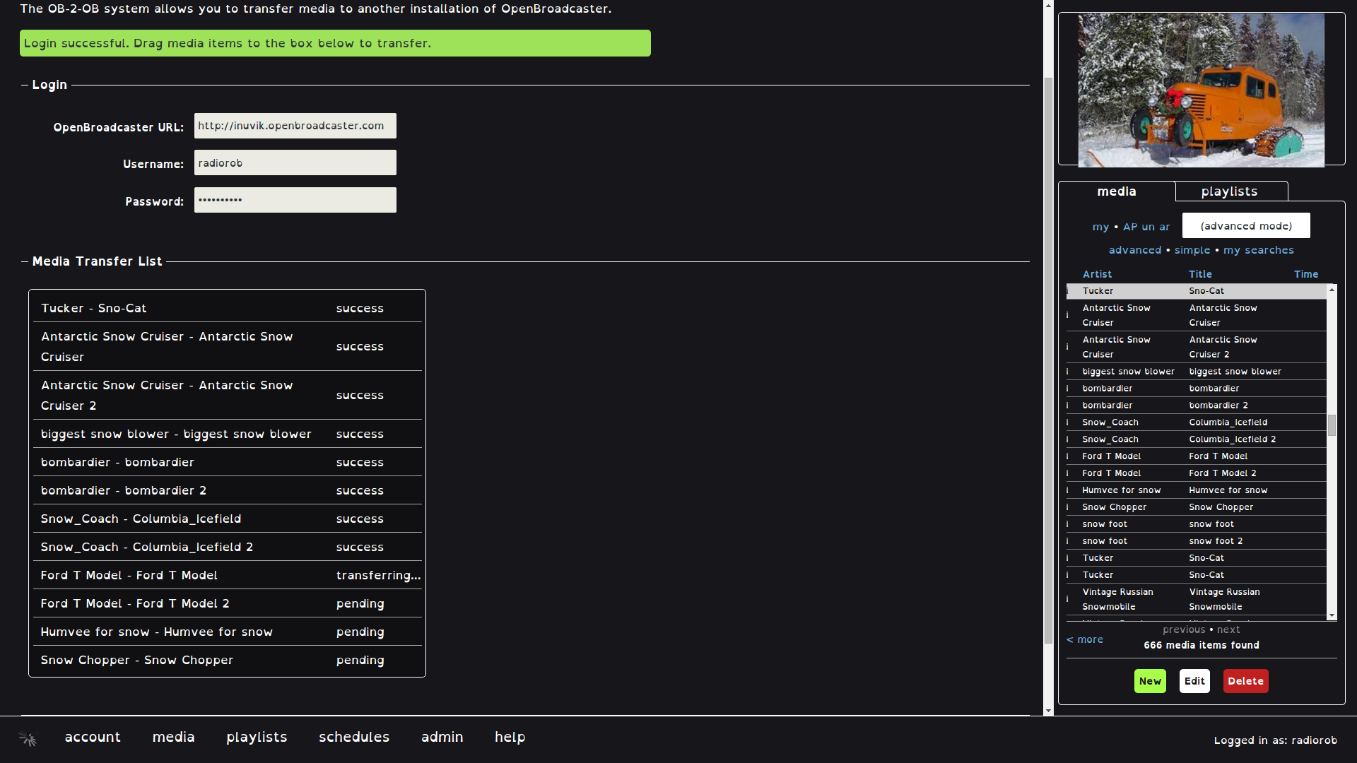Click info icon for Ford T Model 2 media row
Screen dimensions: 1357x763
pos(1067,473)
